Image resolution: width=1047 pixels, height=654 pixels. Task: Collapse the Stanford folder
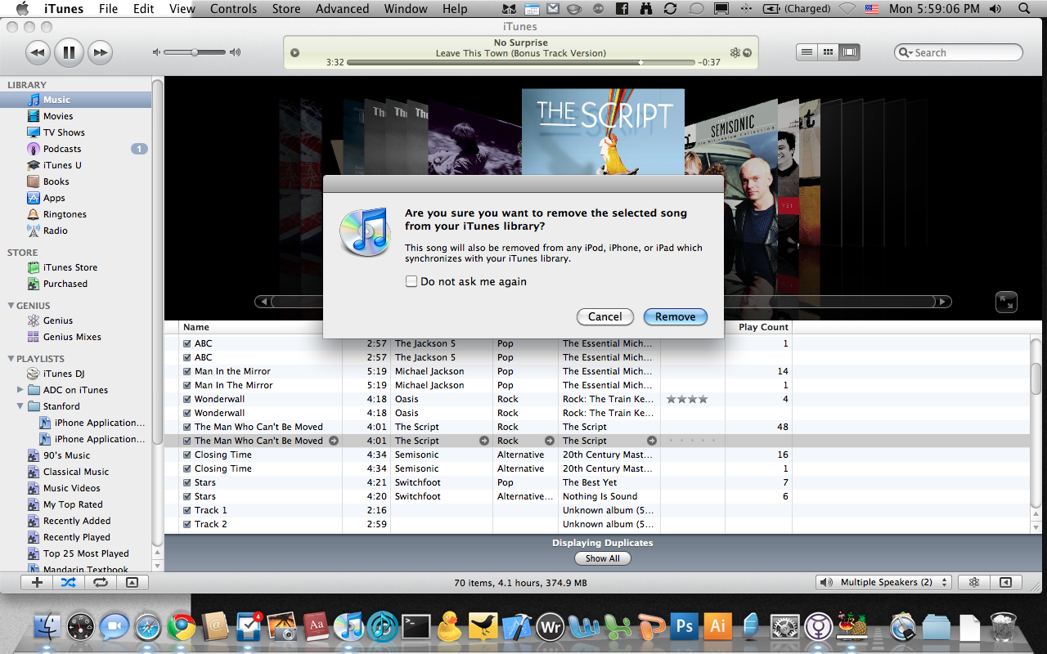[20, 406]
